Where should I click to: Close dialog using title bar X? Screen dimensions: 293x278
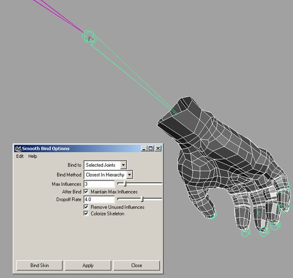click(x=158, y=149)
